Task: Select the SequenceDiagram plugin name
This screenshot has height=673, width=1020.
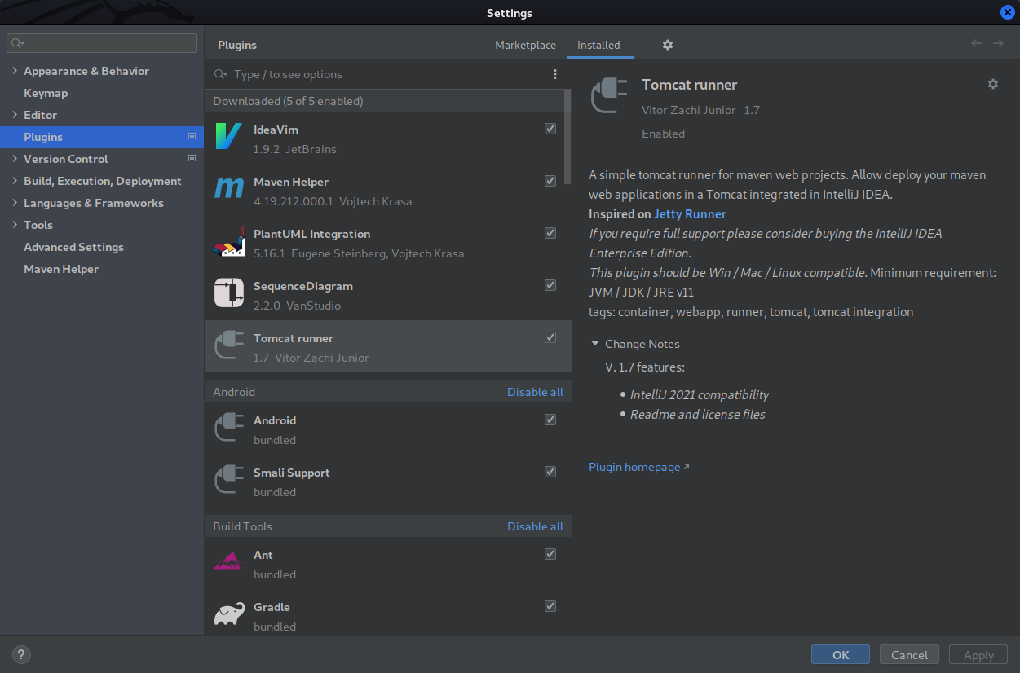Action: coord(303,286)
